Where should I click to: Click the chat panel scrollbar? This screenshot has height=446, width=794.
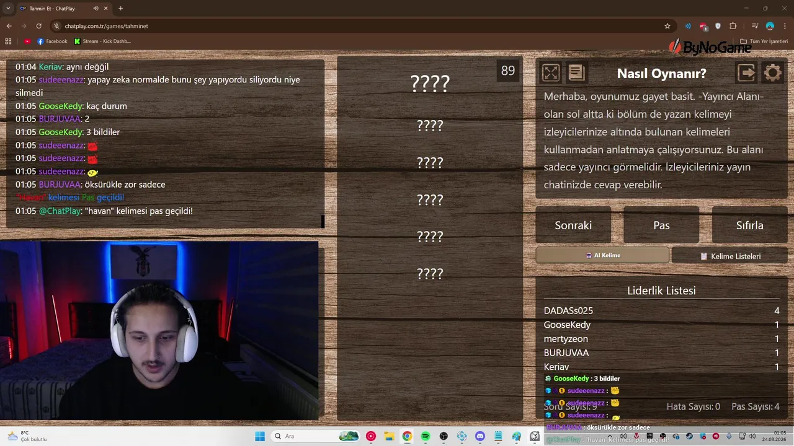[322, 221]
